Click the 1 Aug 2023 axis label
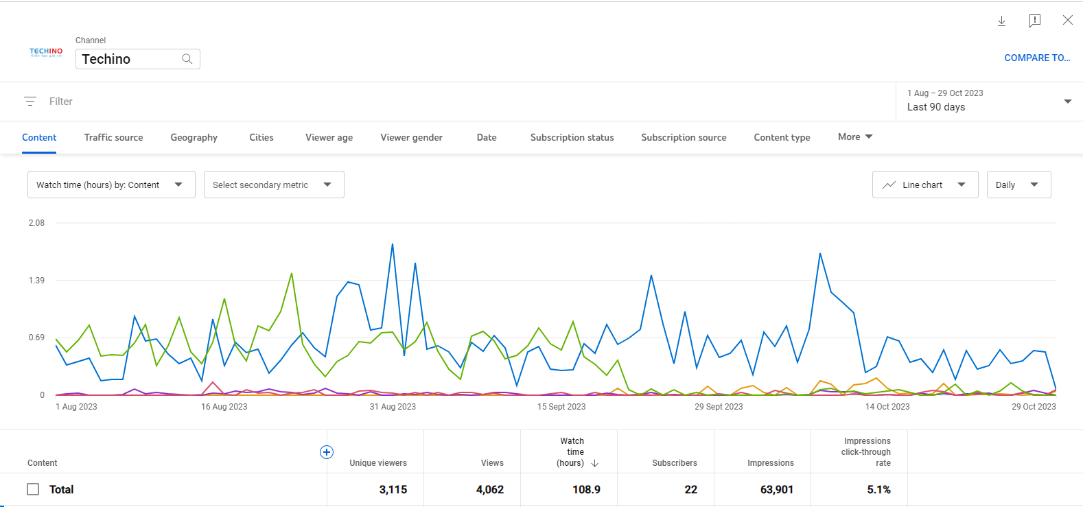This screenshot has height=507, width=1083. pyautogui.click(x=76, y=407)
